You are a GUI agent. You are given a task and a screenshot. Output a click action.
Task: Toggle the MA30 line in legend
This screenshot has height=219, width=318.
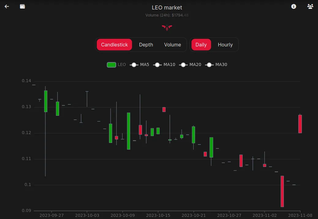(216, 65)
